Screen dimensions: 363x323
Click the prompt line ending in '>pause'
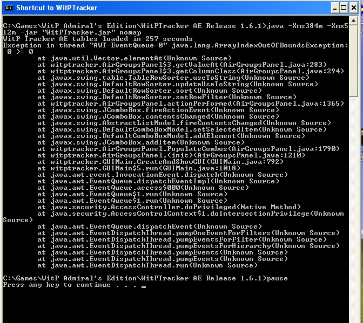[145, 278]
